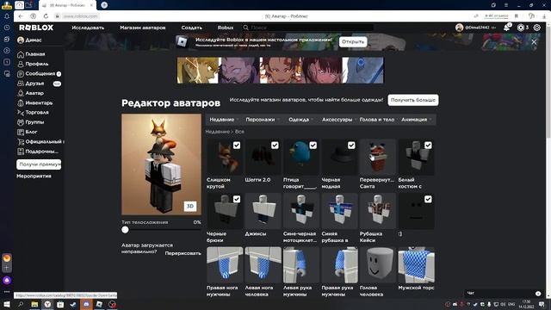Open Профиль in the sidebar
This screenshot has height=310, width=551.
[36, 64]
